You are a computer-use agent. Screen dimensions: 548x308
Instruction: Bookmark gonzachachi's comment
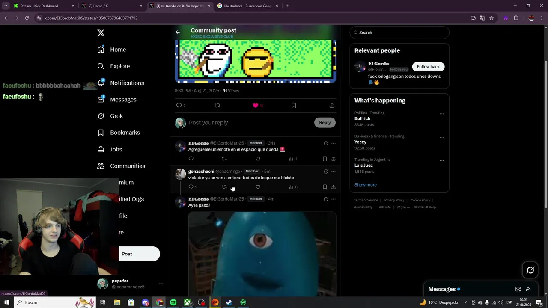(325, 187)
